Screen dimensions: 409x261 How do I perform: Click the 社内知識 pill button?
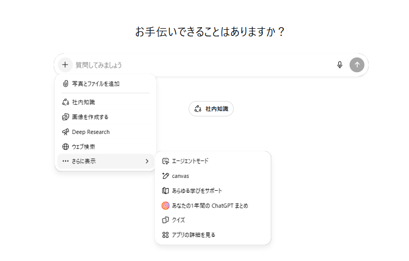coord(211,109)
